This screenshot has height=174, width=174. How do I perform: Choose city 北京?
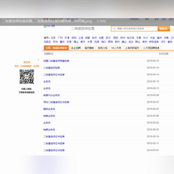coord(53,38)
